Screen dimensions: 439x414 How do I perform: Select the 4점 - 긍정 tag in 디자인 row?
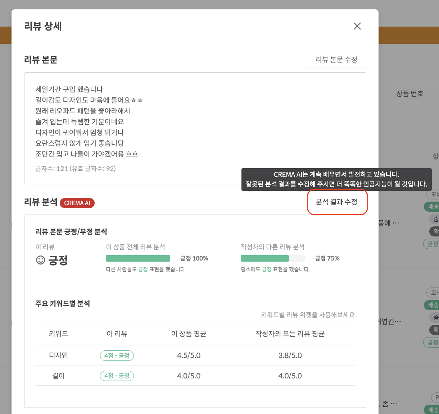pos(117,355)
